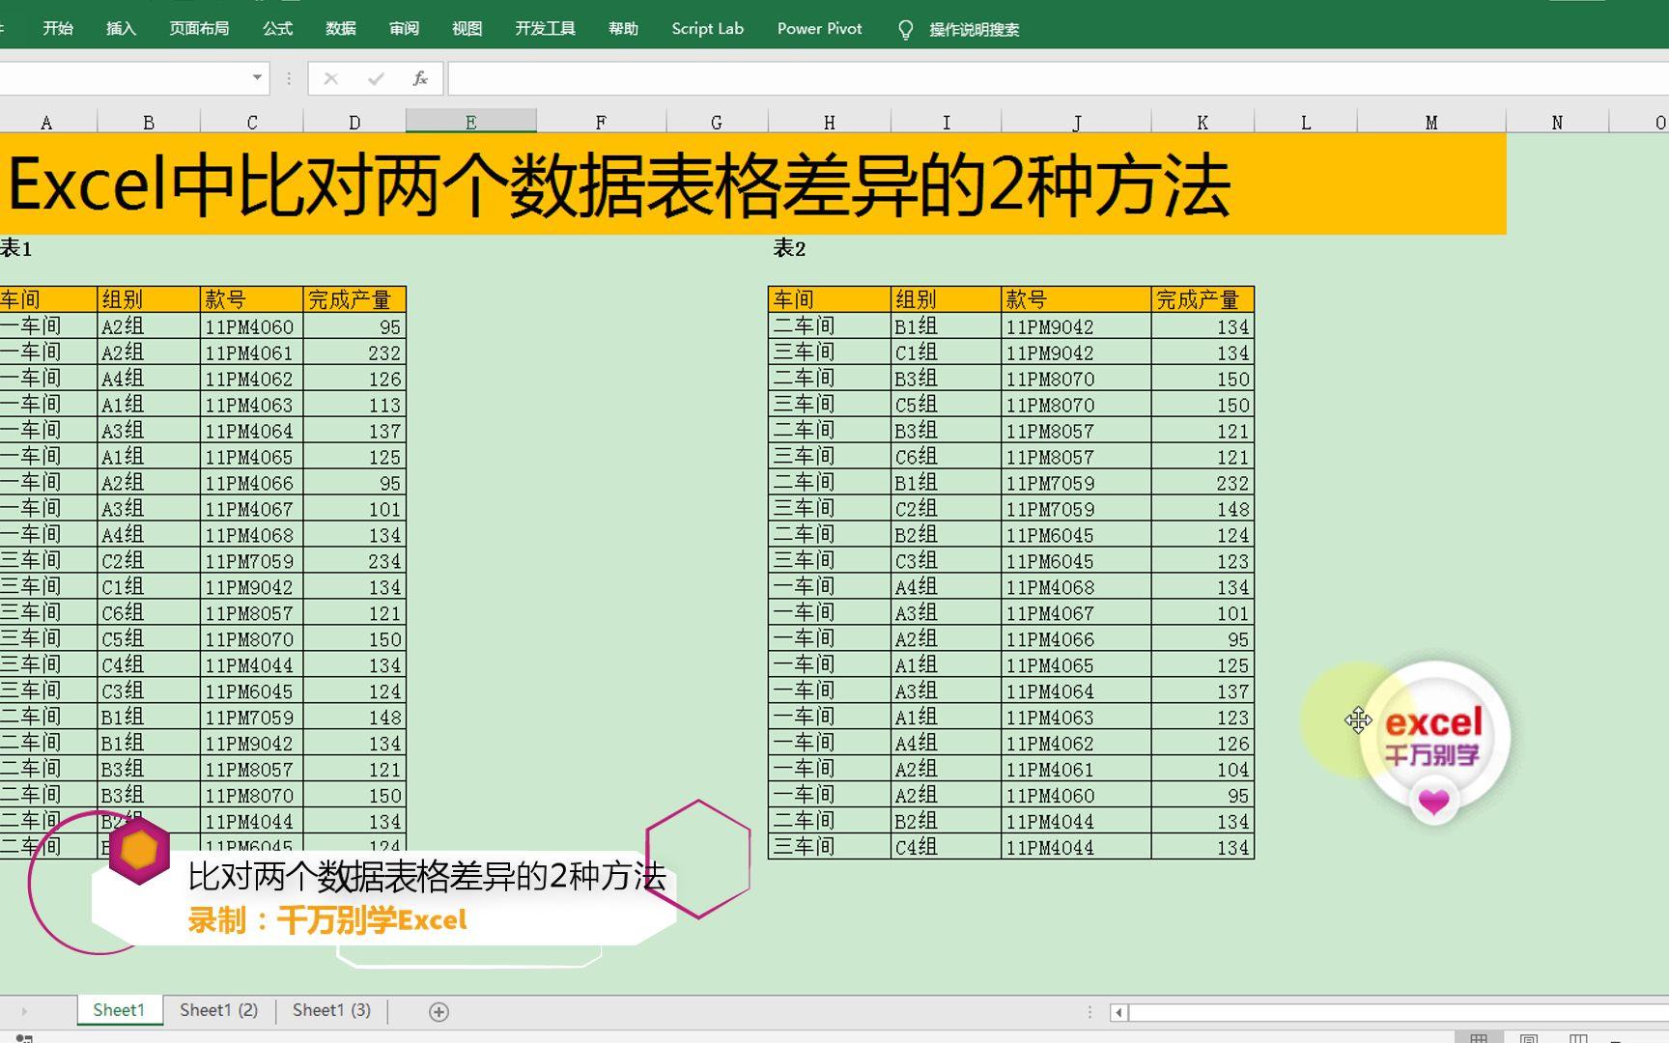Viewport: 1669px width, 1043px height.
Task: Add a new sheet with plus icon
Action: 438,1011
